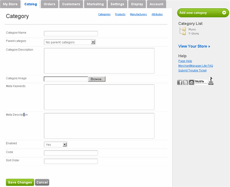
Task: Click into the Sort Order field
Action: (x=71, y=161)
